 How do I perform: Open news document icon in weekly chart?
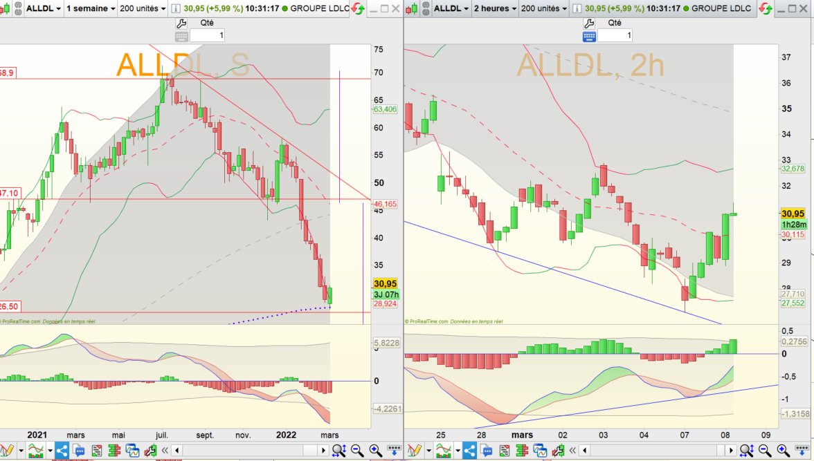point(97,450)
